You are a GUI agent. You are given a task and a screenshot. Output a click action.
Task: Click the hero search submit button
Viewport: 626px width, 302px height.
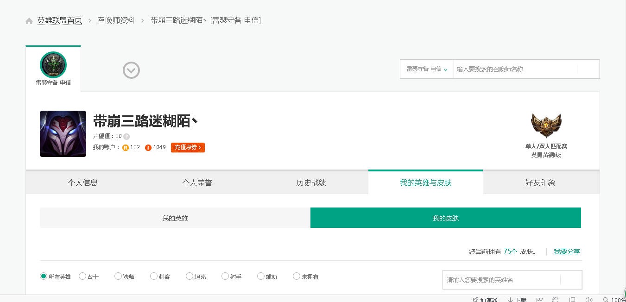tap(571, 280)
